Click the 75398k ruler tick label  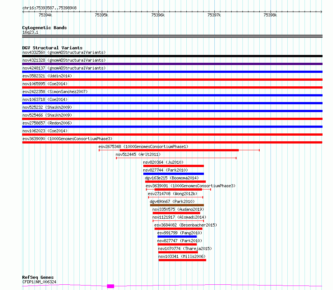(x=270, y=15)
